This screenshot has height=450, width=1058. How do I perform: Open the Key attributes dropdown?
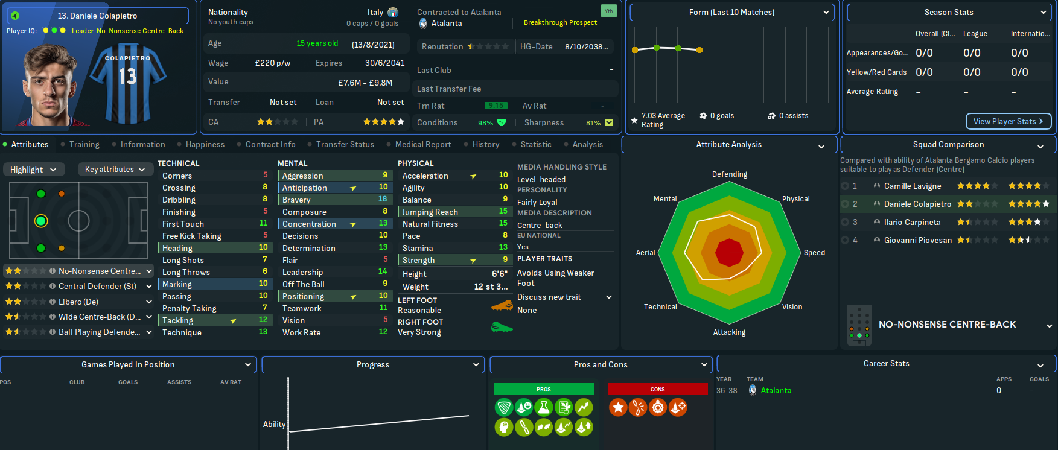[115, 170]
